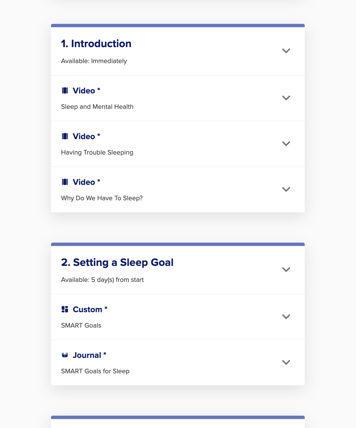Screen dimensions: 356x428
Task: Expand the Having Trouble Sleeping video chevron
Action: pyautogui.click(x=286, y=144)
